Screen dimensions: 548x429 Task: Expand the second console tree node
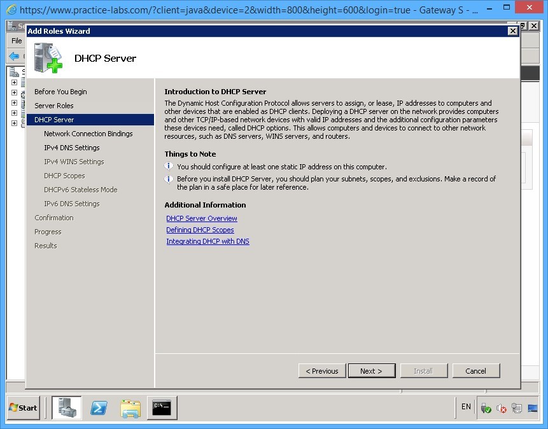(14, 94)
